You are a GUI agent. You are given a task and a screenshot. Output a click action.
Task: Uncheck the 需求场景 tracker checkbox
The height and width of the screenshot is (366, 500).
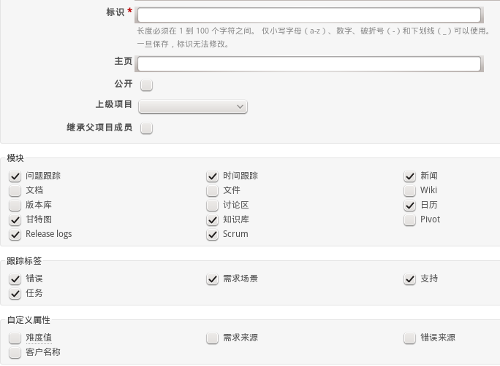(x=213, y=279)
